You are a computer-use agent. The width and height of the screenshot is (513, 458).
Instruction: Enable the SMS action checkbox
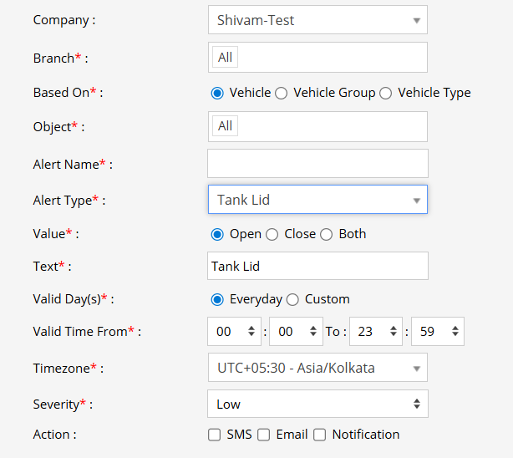pos(215,435)
